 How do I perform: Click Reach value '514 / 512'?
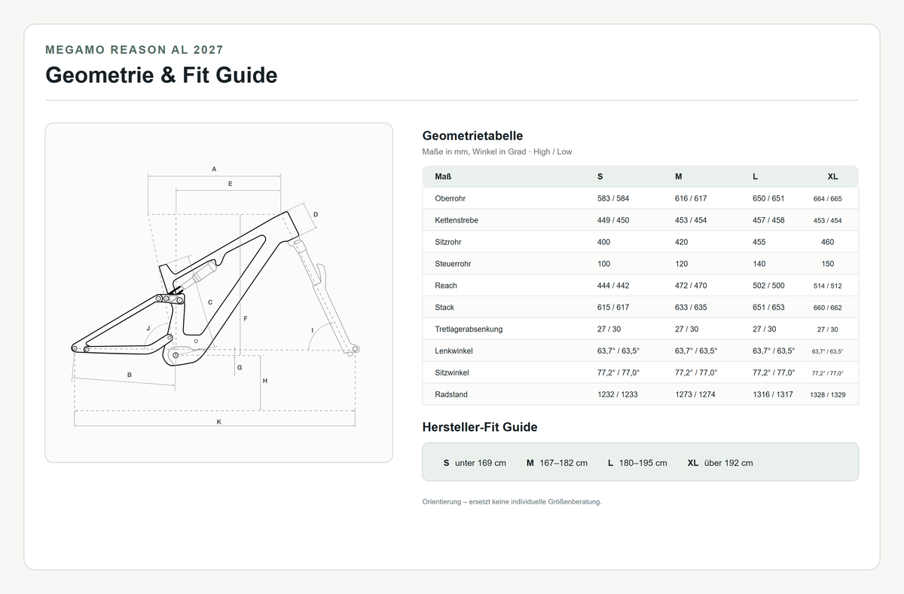[828, 286]
